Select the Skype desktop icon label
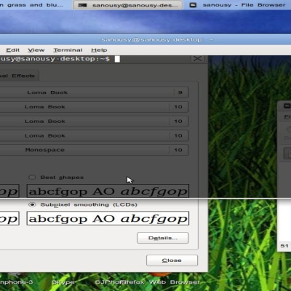The image size is (291, 291). click(x=63, y=282)
